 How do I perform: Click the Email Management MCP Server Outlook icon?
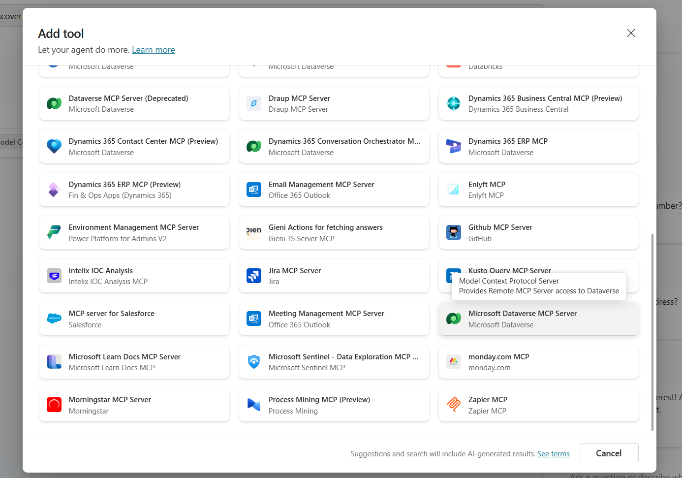253,190
